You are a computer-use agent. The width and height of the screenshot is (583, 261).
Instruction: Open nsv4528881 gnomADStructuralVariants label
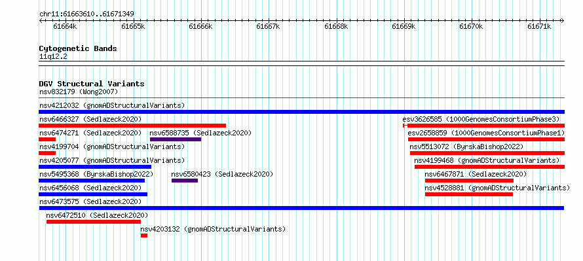497,188
